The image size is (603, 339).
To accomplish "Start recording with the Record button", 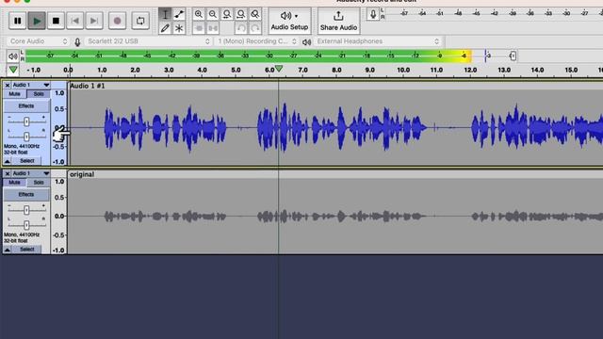I will [x=117, y=21].
